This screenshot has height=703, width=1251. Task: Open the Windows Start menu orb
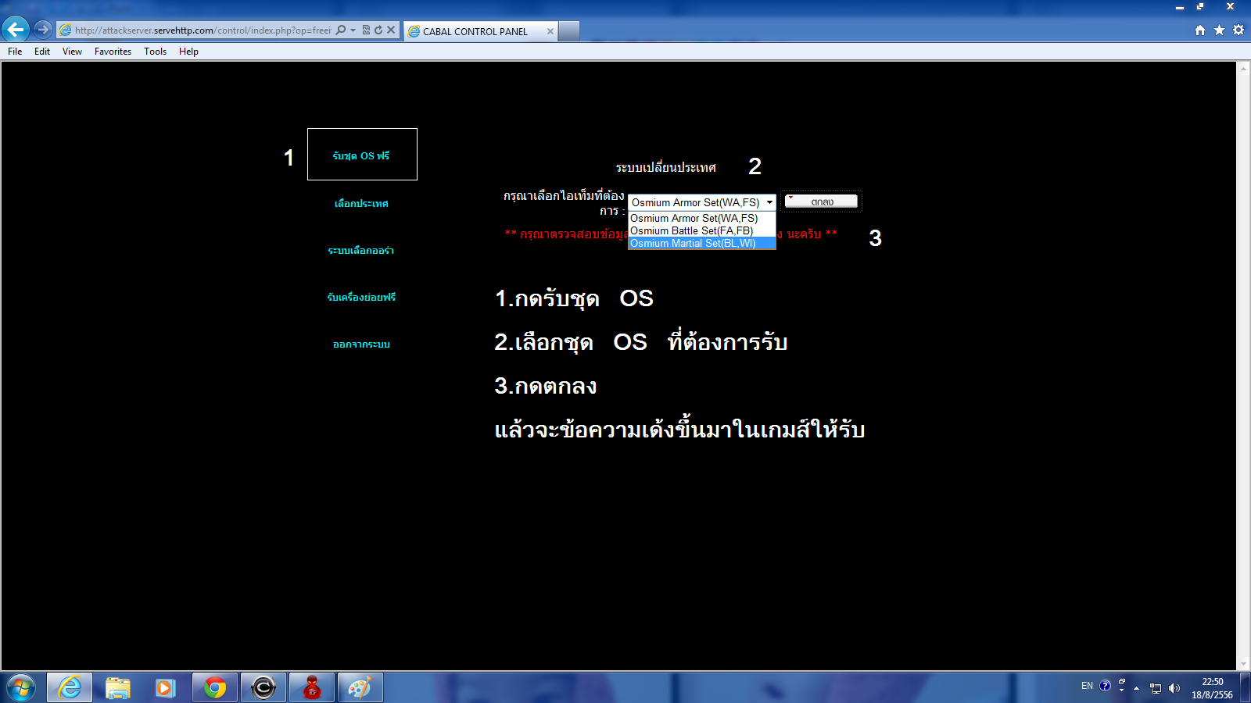(21, 688)
